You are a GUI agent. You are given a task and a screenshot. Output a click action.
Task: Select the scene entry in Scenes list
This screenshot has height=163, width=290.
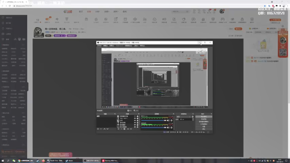click(x=106, y=116)
